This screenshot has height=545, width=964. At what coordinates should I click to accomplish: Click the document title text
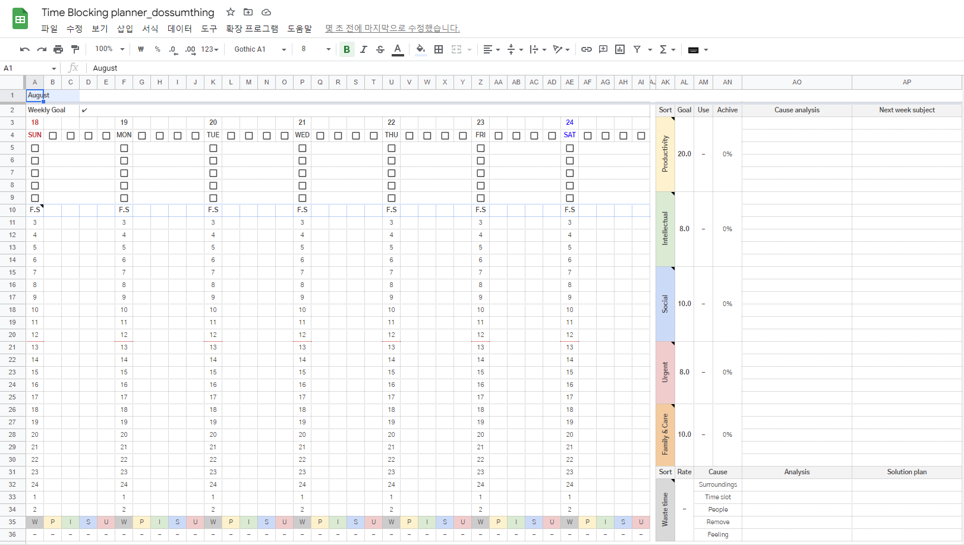(x=128, y=12)
